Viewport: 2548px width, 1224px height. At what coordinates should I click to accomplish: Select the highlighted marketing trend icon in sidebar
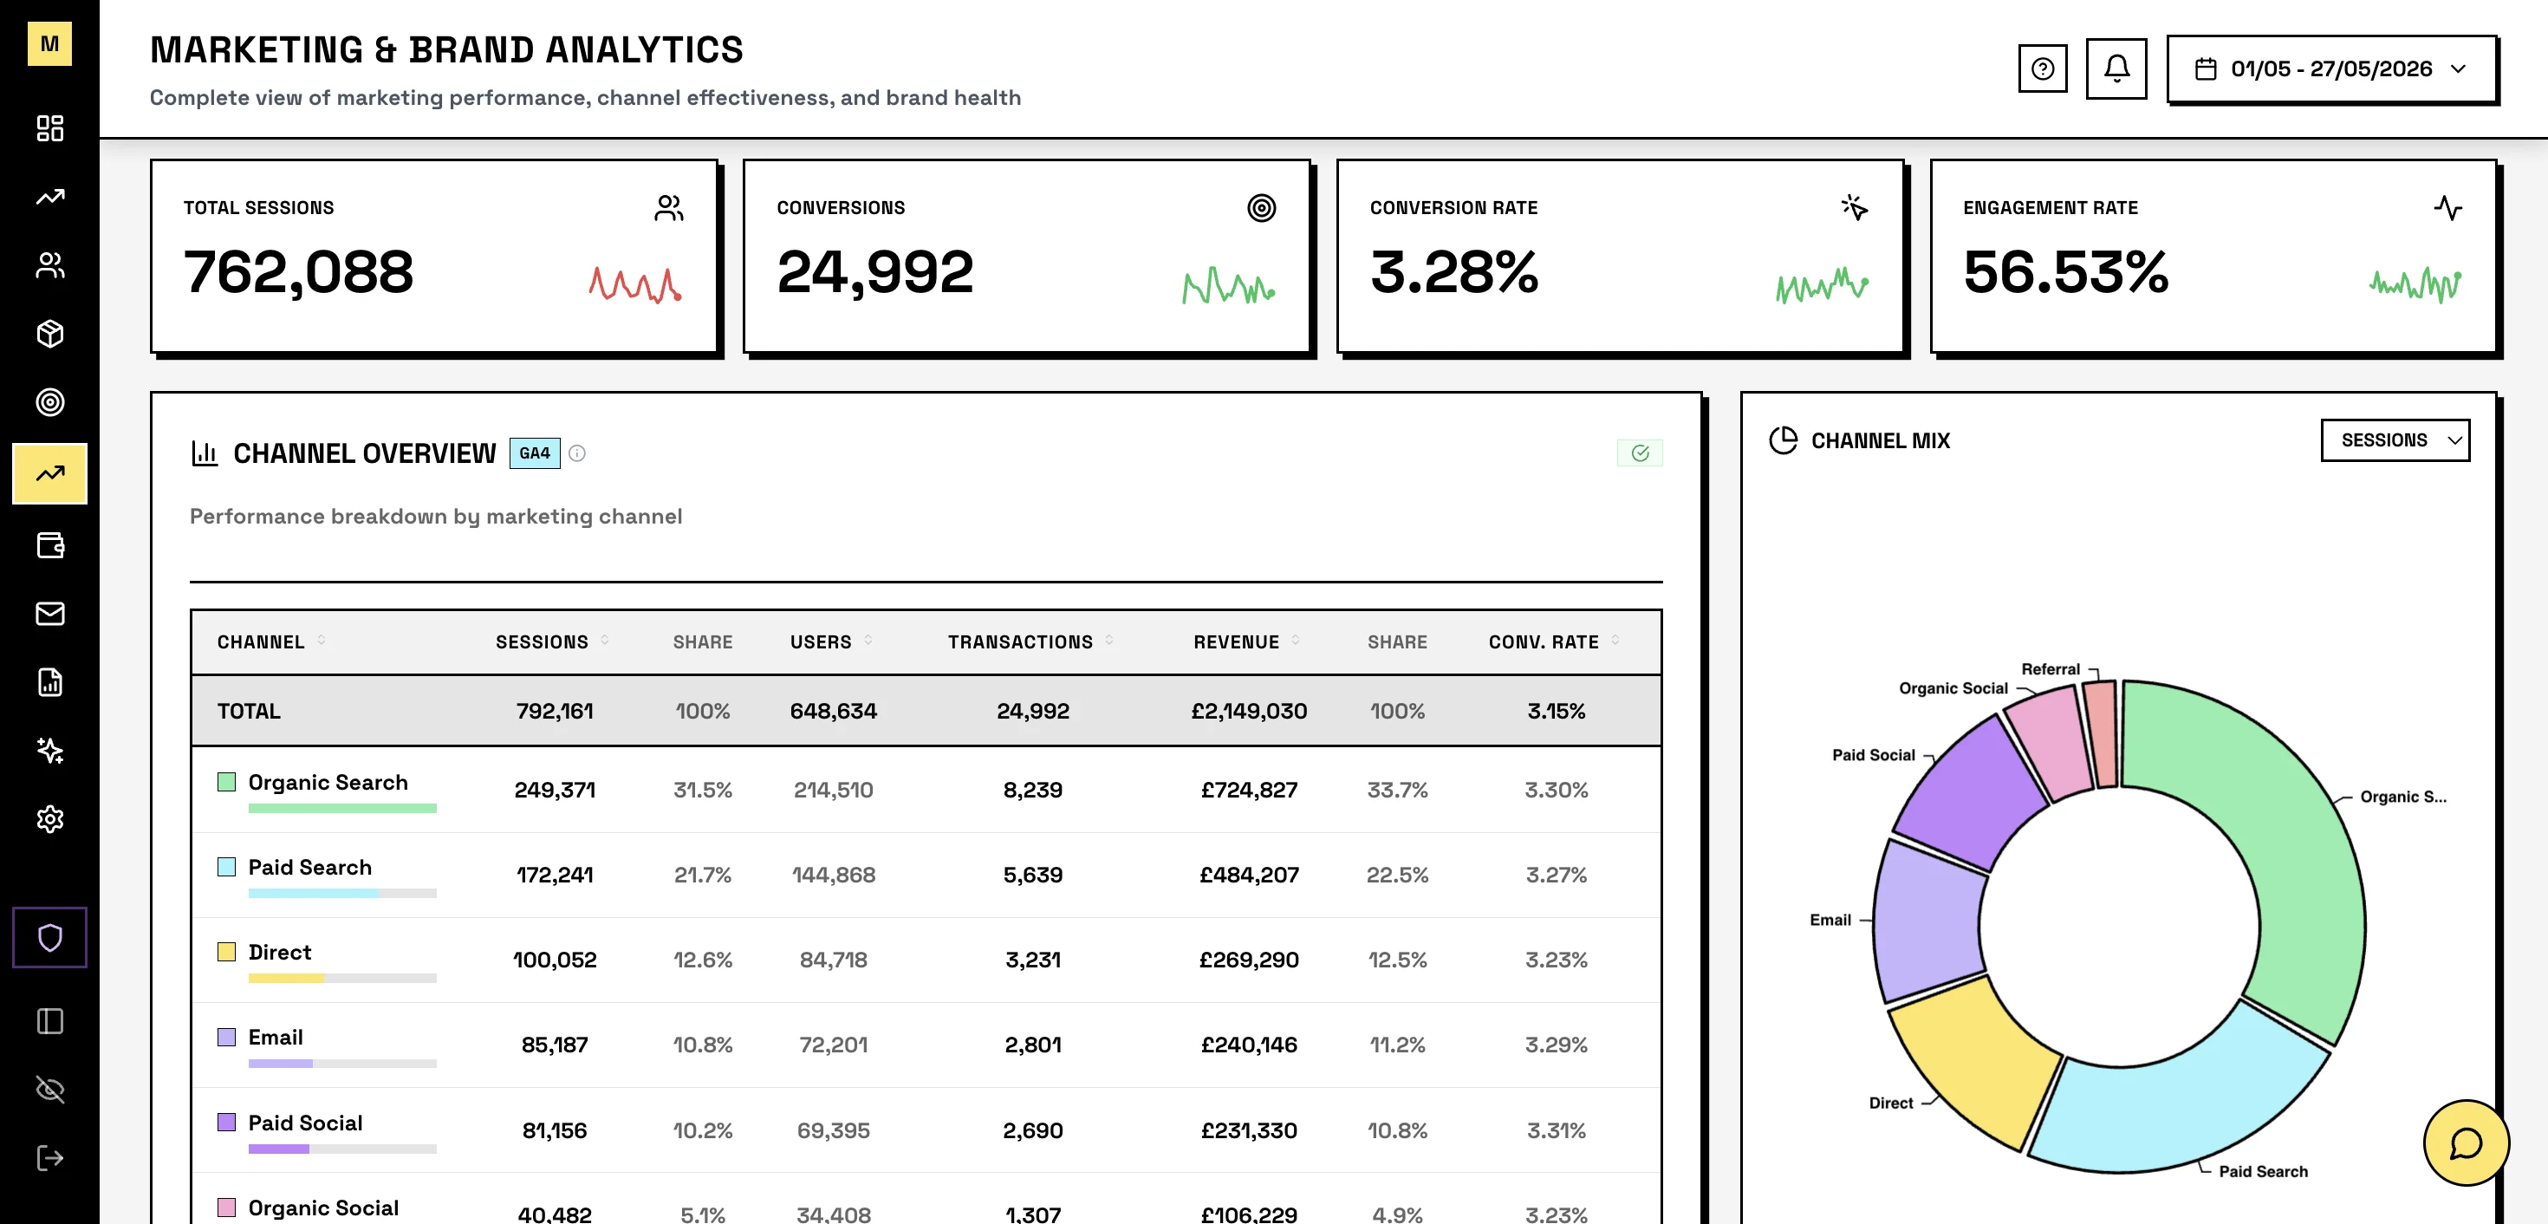(x=49, y=473)
